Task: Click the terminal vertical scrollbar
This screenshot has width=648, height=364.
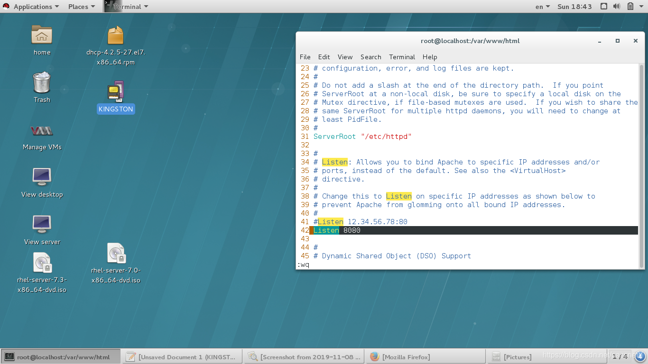Action: click(x=642, y=165)
